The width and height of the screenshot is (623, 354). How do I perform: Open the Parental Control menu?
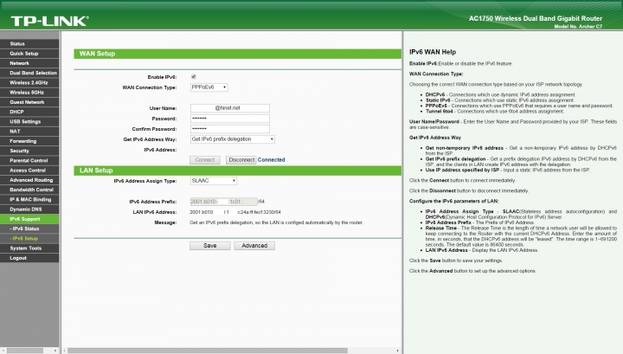click(x=29, y=160)
